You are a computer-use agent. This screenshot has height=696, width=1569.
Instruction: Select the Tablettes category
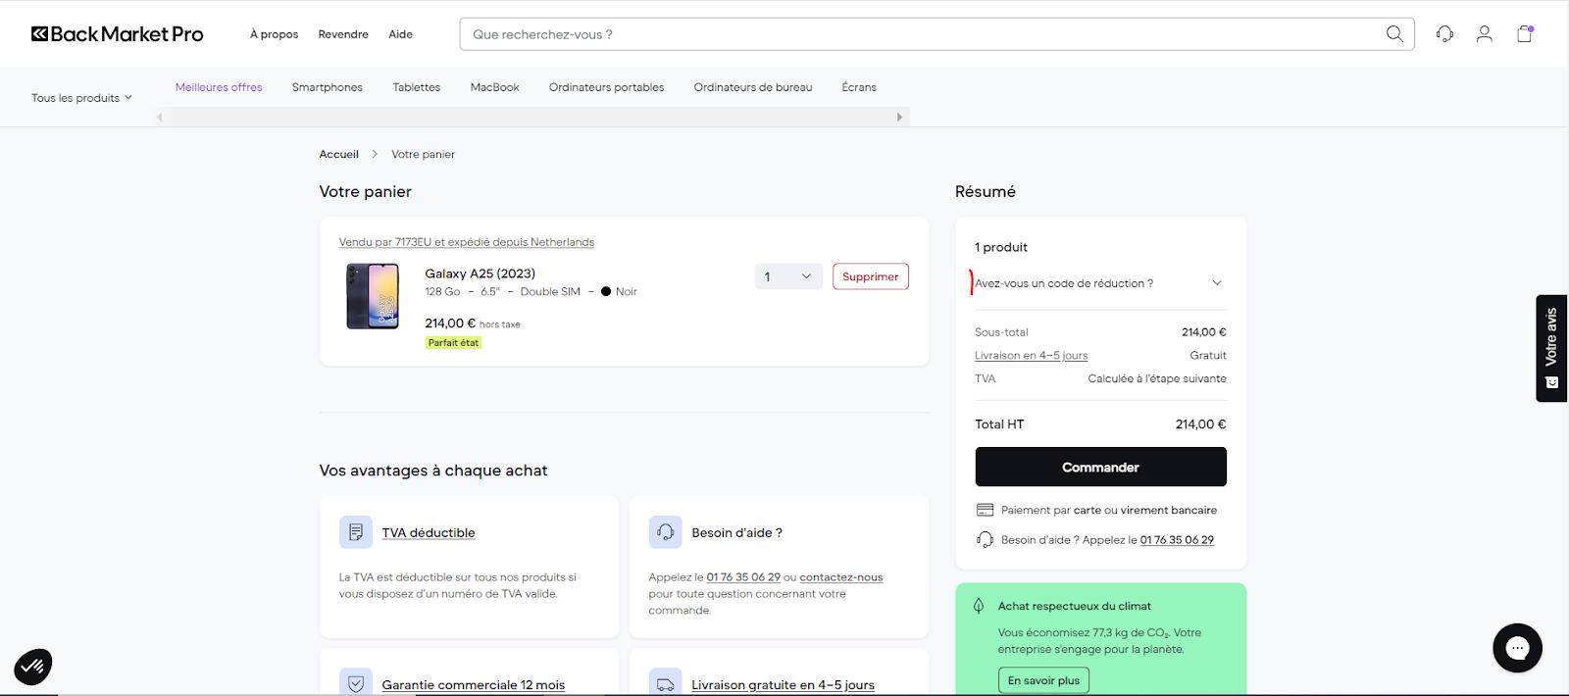tap(417, 87)
